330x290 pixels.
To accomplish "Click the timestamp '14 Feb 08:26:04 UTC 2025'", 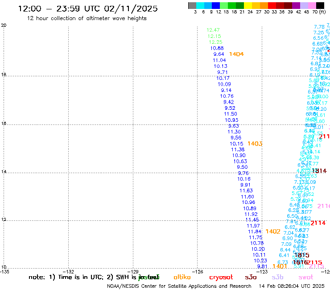I will 292,286.
